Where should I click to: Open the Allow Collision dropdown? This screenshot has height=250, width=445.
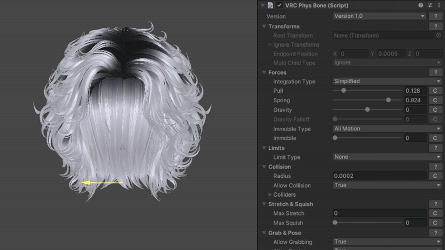tap(387, 186)
